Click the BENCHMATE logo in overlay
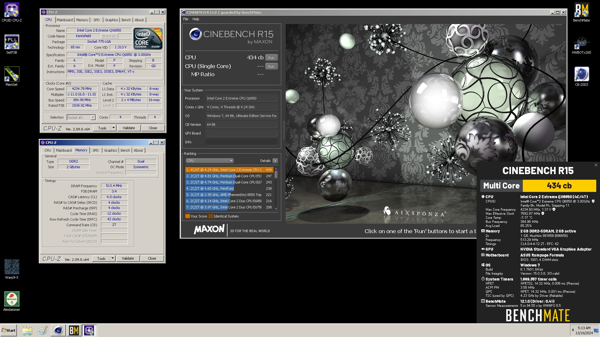600x337 pixels. (537, 315)
